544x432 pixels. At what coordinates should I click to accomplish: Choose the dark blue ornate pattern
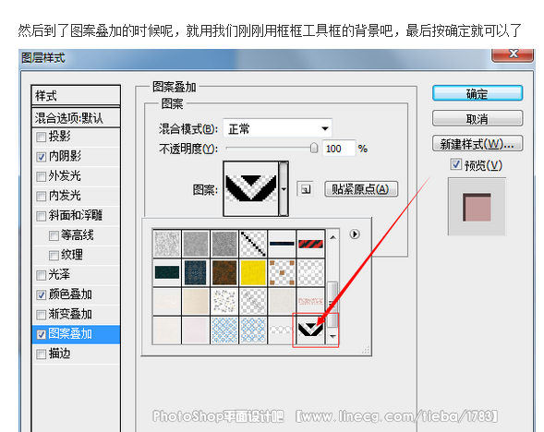196,272
